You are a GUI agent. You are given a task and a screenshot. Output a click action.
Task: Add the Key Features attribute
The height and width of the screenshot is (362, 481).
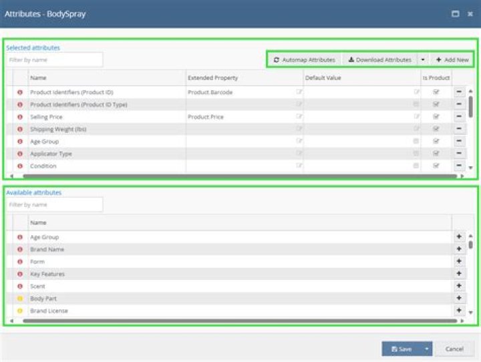coord(459,273)
